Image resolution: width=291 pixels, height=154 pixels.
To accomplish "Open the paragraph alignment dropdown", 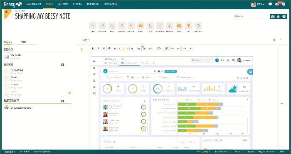I will (x=150, y=49).
